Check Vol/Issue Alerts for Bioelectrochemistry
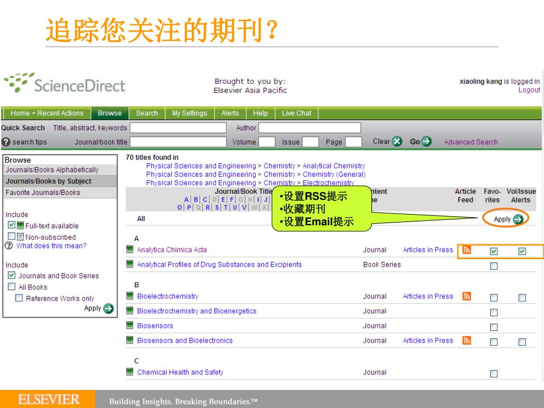The height and width of the screenshot is (408, 544). pos(522,297)
